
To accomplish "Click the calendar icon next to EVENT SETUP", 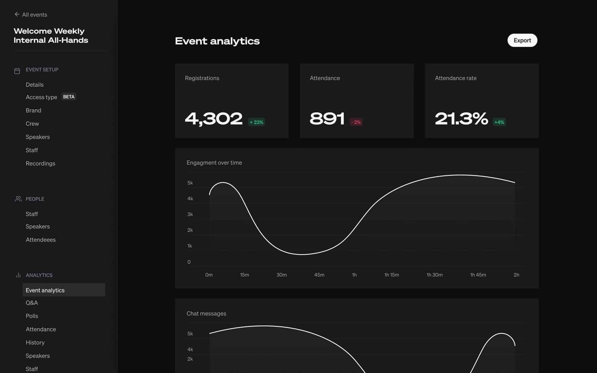I will pyautogui.click(x=17, y=70).
